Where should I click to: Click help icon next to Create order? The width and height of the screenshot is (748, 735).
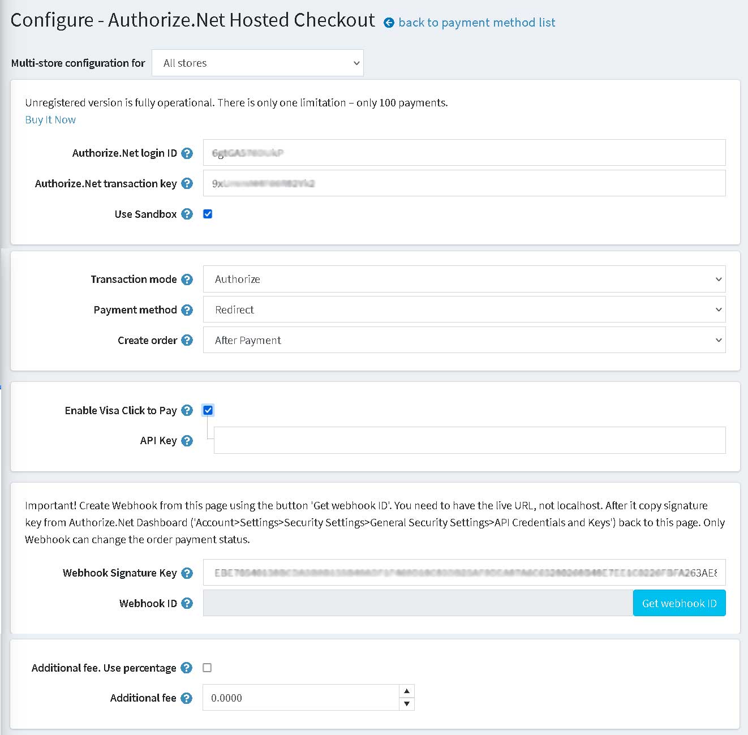187,341
